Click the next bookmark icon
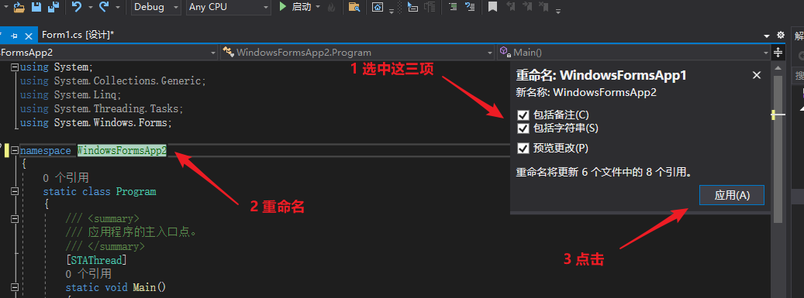 pyautogui.click(x=527, y=7)
